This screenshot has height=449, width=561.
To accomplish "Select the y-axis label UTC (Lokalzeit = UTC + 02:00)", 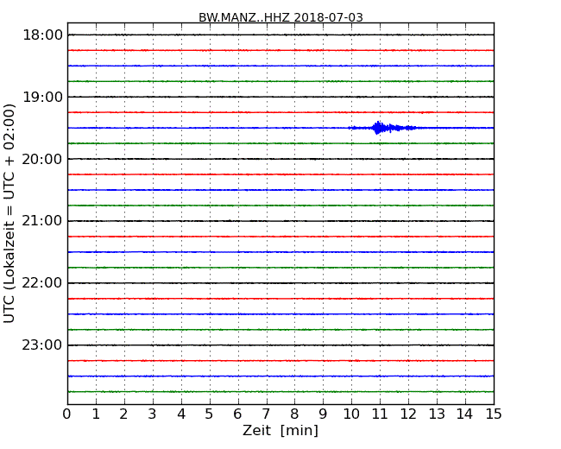I will pyautogui.click(x=9, y=213).
